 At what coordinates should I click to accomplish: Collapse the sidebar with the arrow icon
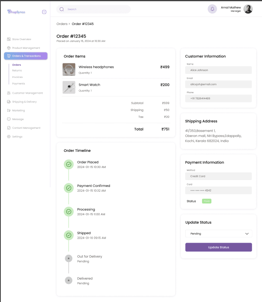coord(44,12)
